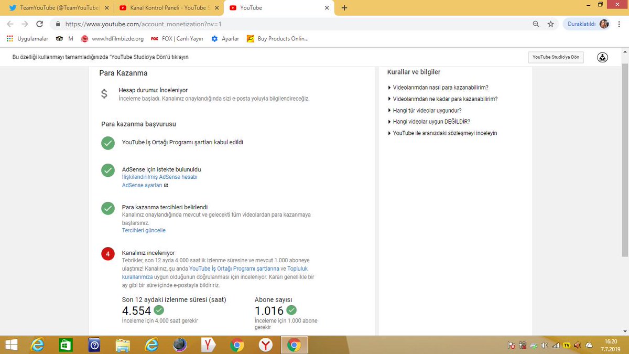Open the Duraklatıldı profile button
The image size is (629, 354).
[x=587, y=24]
